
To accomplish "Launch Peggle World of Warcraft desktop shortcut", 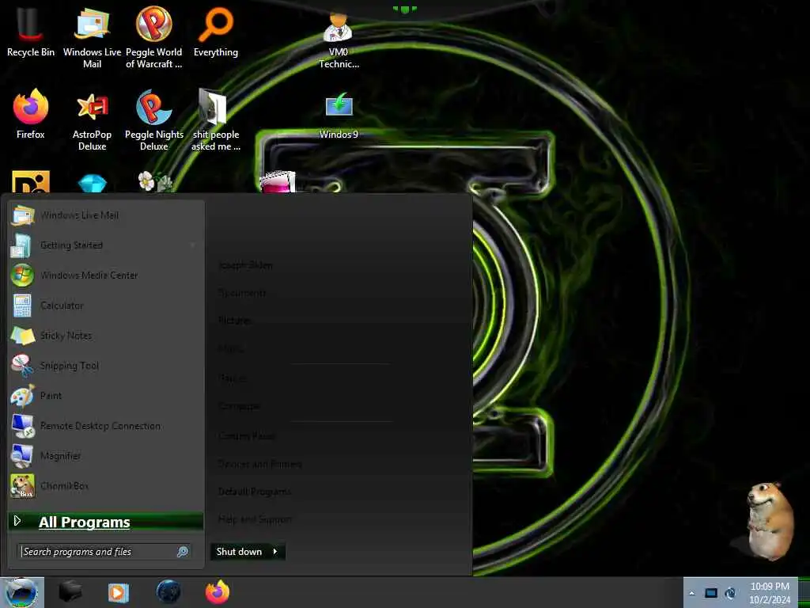I will [154, 38].
